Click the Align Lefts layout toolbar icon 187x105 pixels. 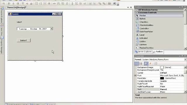tap(9, 3)
